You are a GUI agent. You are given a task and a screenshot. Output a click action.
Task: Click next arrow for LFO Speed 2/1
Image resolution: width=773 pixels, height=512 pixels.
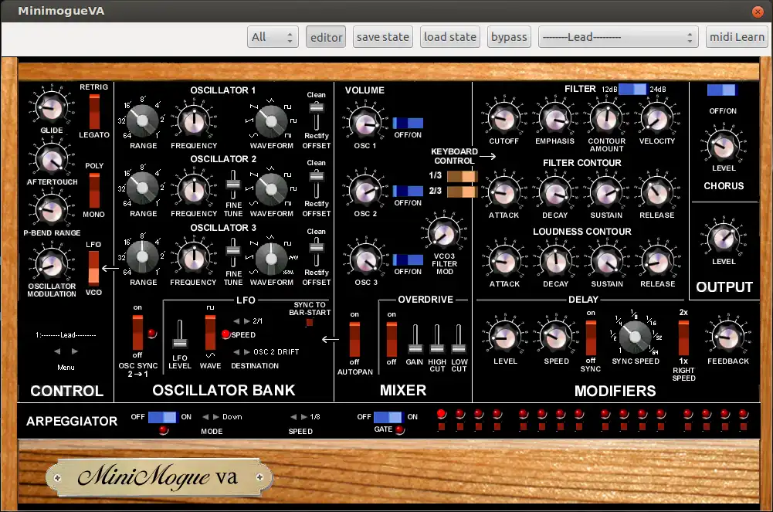coord(247,320)
